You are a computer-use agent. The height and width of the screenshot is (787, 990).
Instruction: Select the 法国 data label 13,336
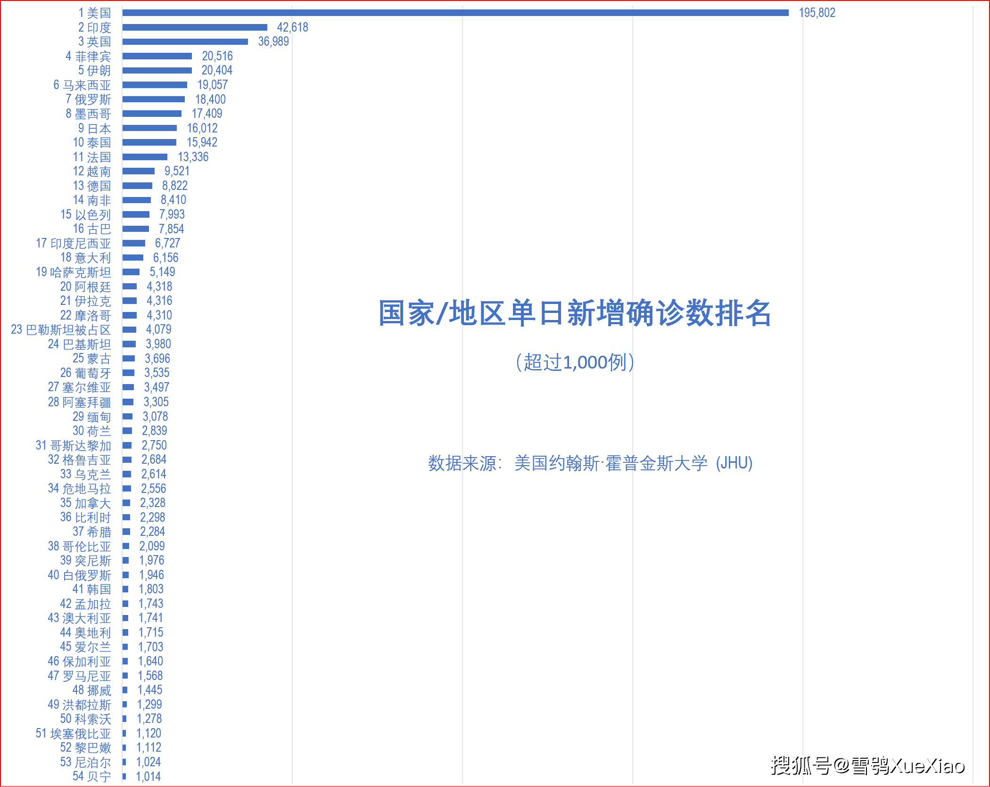point(193,157)
